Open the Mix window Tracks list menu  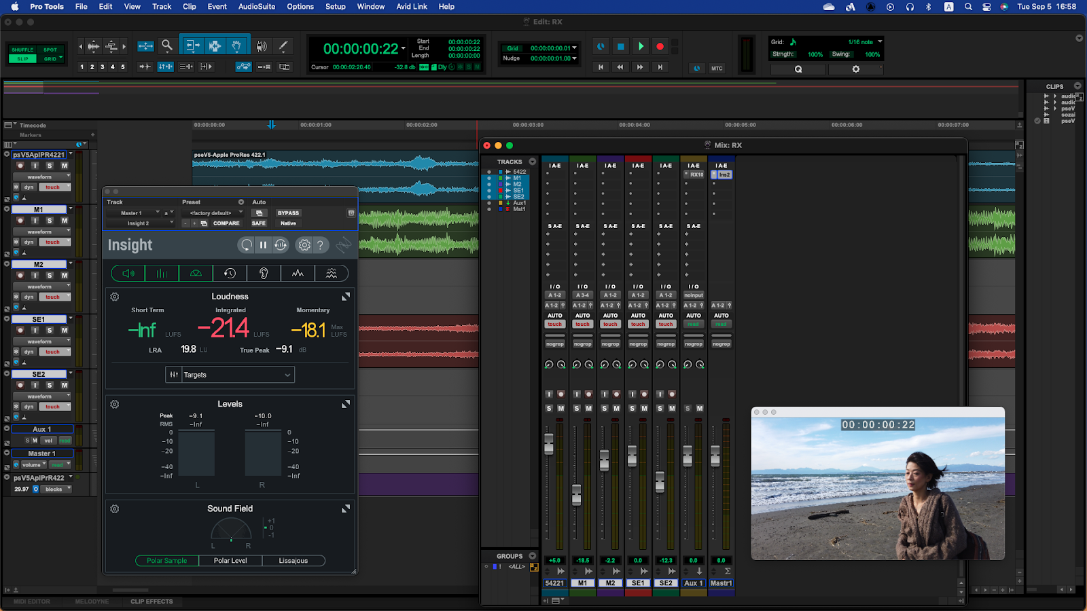(533, 162)
